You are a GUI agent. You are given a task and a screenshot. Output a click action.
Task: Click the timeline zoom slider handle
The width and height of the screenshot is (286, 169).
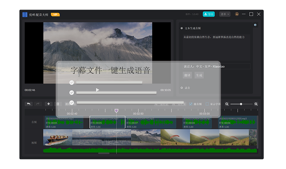[x=241, y=104]
